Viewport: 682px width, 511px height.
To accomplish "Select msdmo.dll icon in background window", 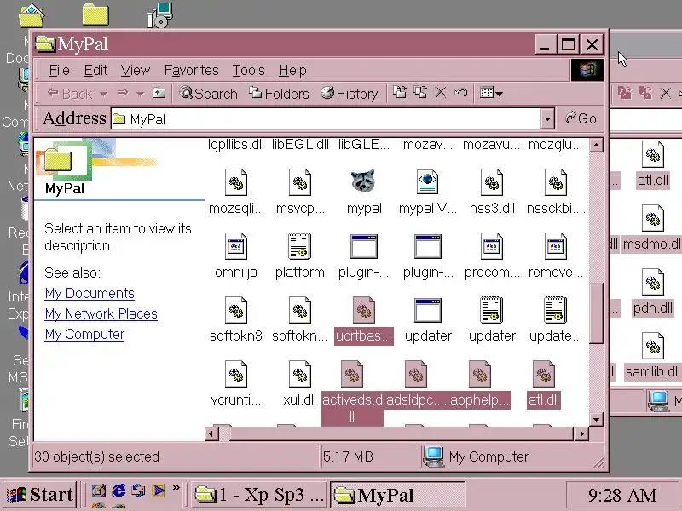I will [x=653, y=218].
